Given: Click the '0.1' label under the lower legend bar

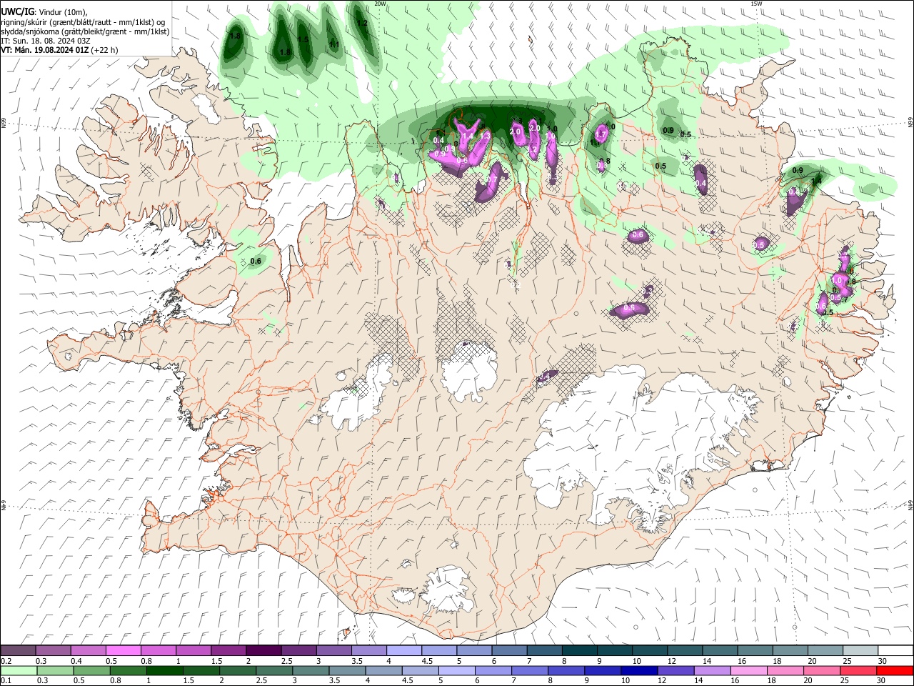Looking at the screenshot, I should [6, 681].
